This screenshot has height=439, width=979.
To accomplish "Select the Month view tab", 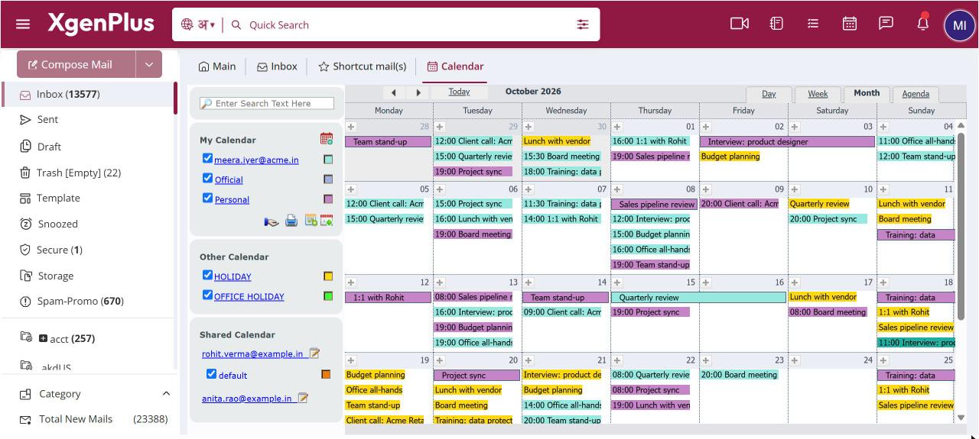I will click(867, 93).
